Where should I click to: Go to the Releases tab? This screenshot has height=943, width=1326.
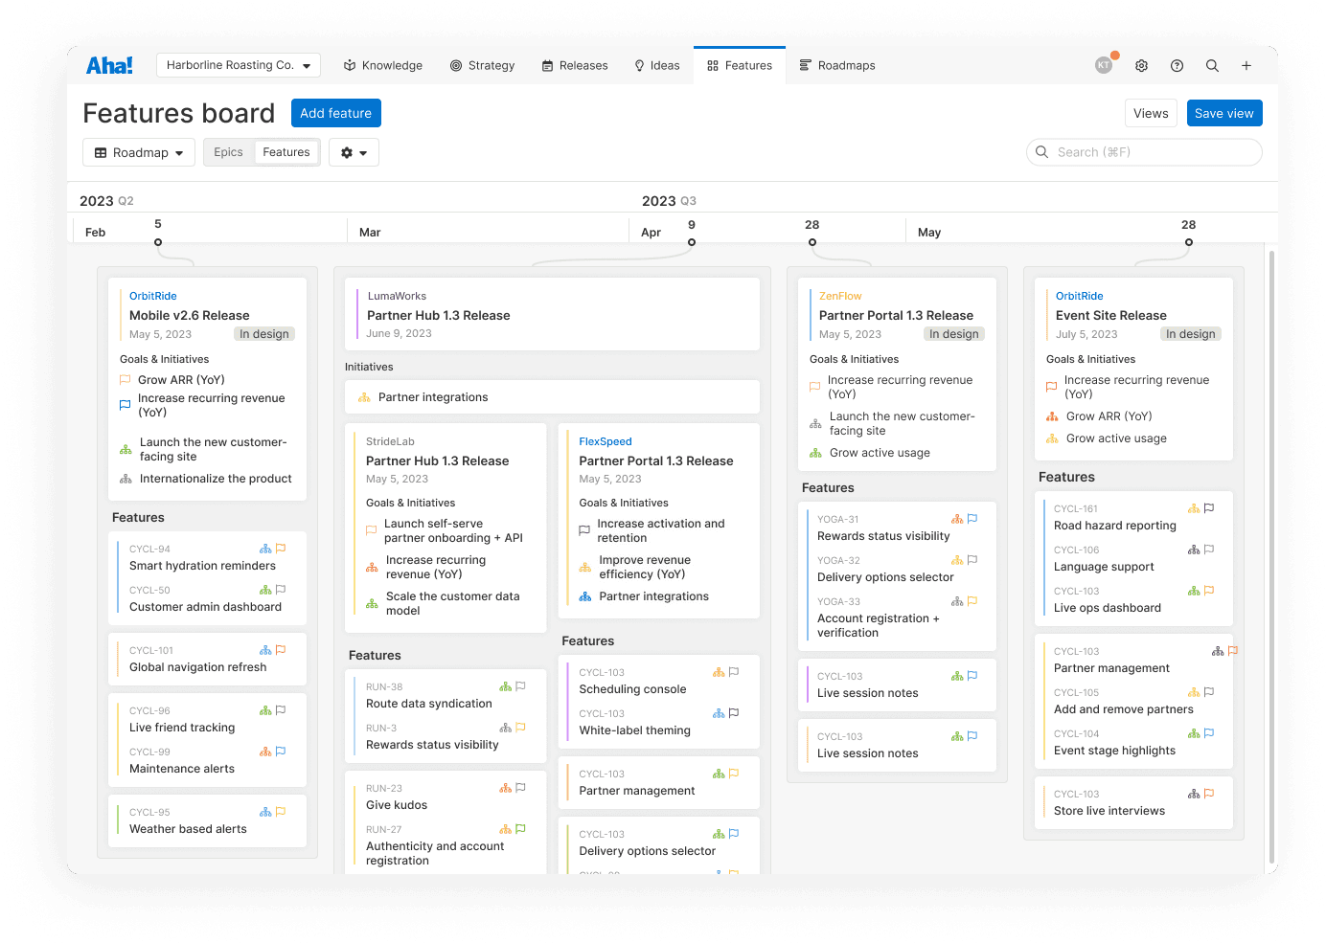[x=575, y=66]
